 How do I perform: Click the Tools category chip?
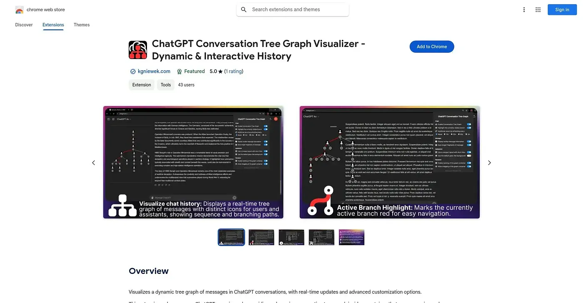tap(166, 85)
